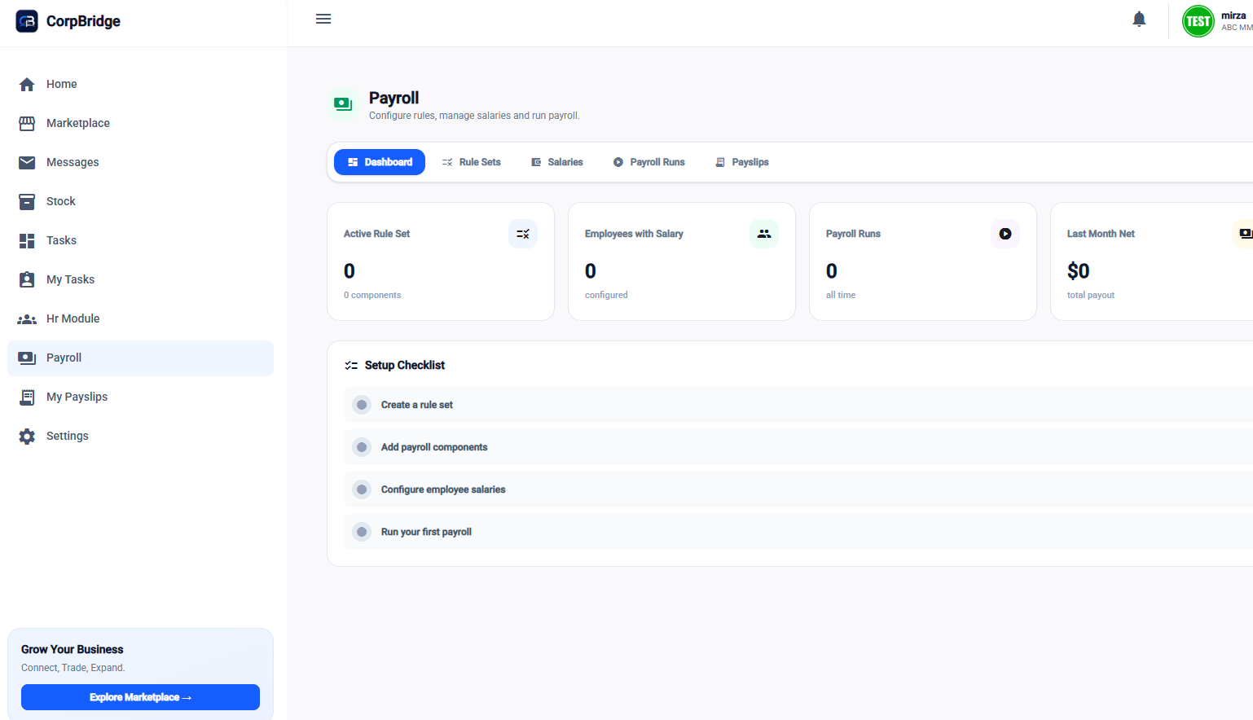Viewport: 1253px width, 720px height.
Task: Go to Home in sidebar
Action: [x=140, y=84]
